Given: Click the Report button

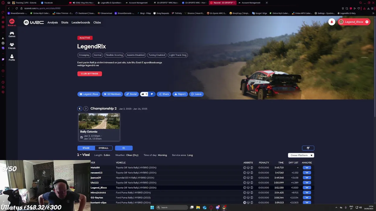Looking at the screenshot, I should pos(180,94).
